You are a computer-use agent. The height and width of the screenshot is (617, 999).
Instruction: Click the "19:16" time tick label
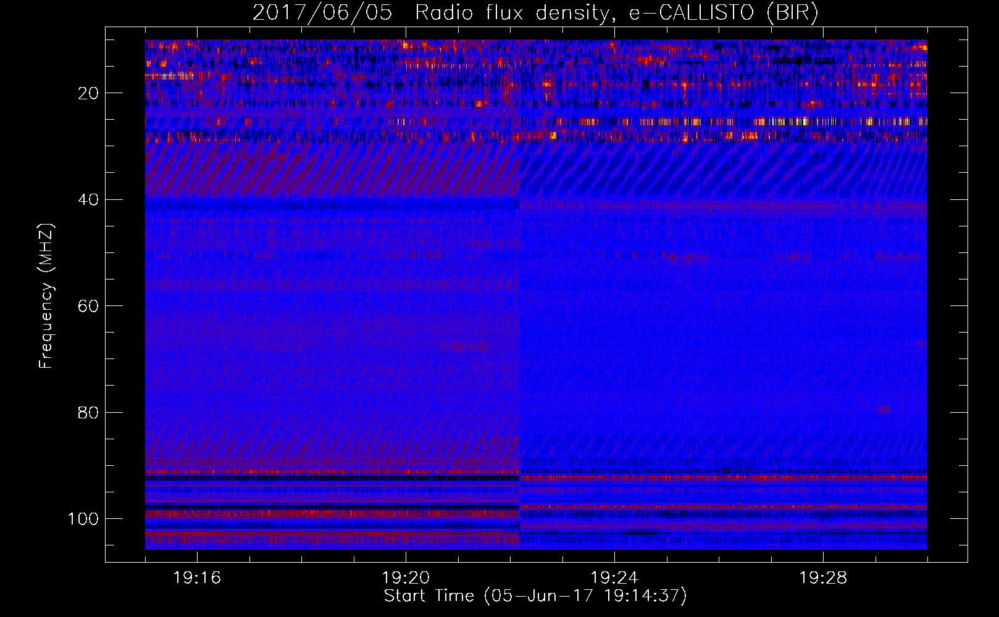(197, 578)
